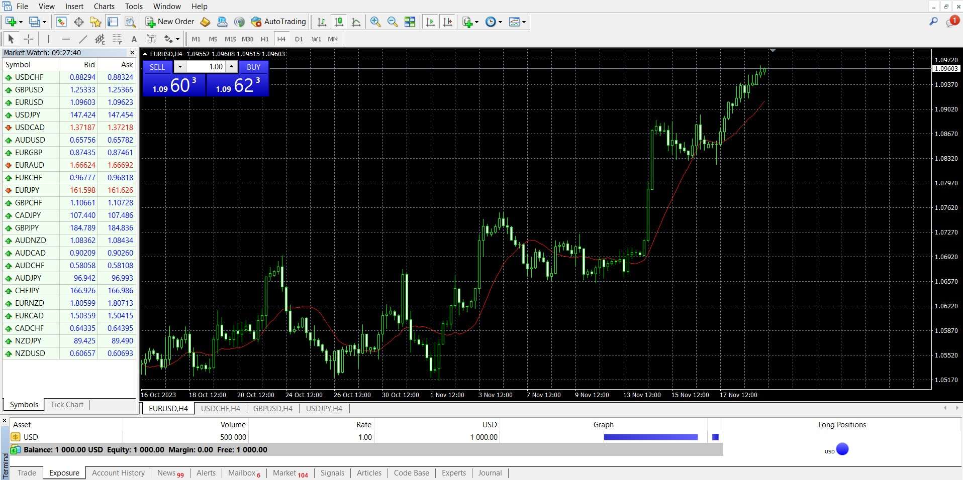Viewport: 963px width, 480px height.
Task: Open the notifications bubble with red badge
Action: click(x=952, y=21)
